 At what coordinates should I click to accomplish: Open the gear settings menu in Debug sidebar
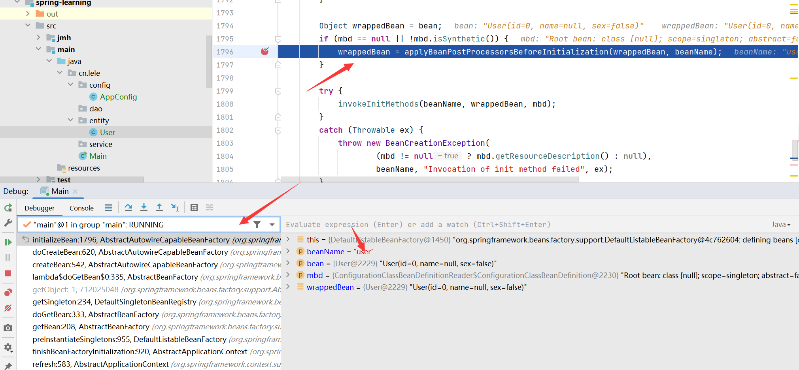[8, 347]
